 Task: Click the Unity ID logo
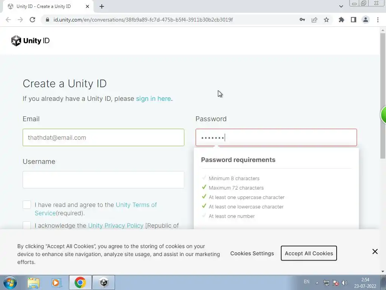30,41
